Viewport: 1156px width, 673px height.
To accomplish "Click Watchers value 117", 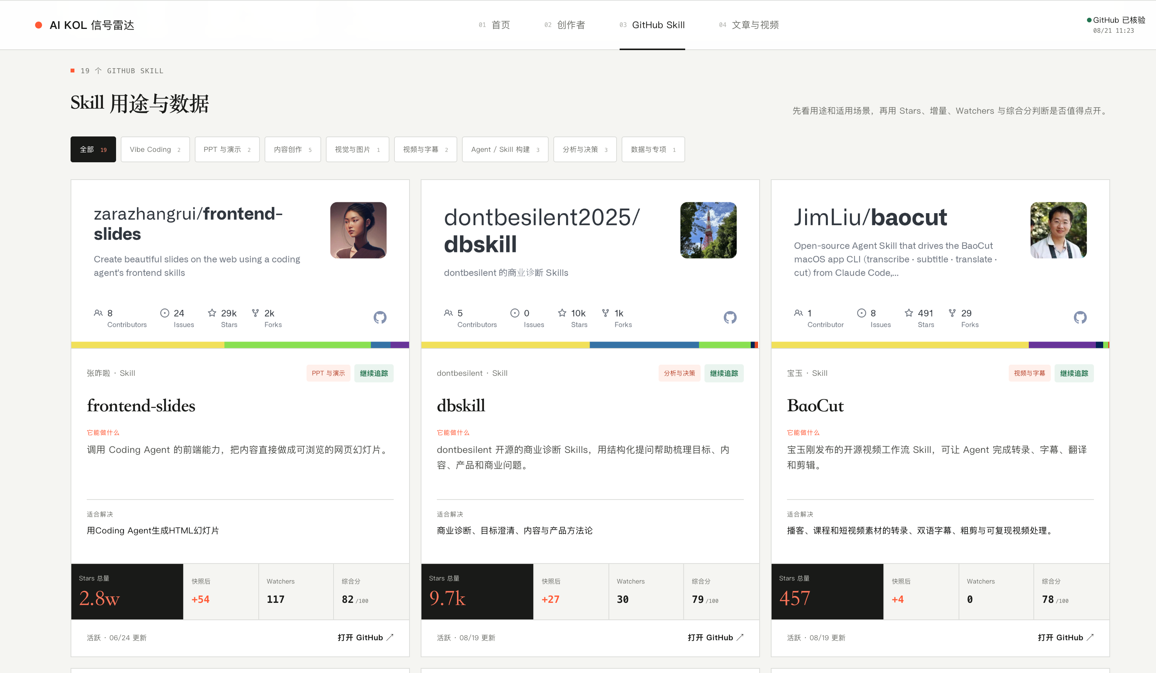I will click(276, 599).
